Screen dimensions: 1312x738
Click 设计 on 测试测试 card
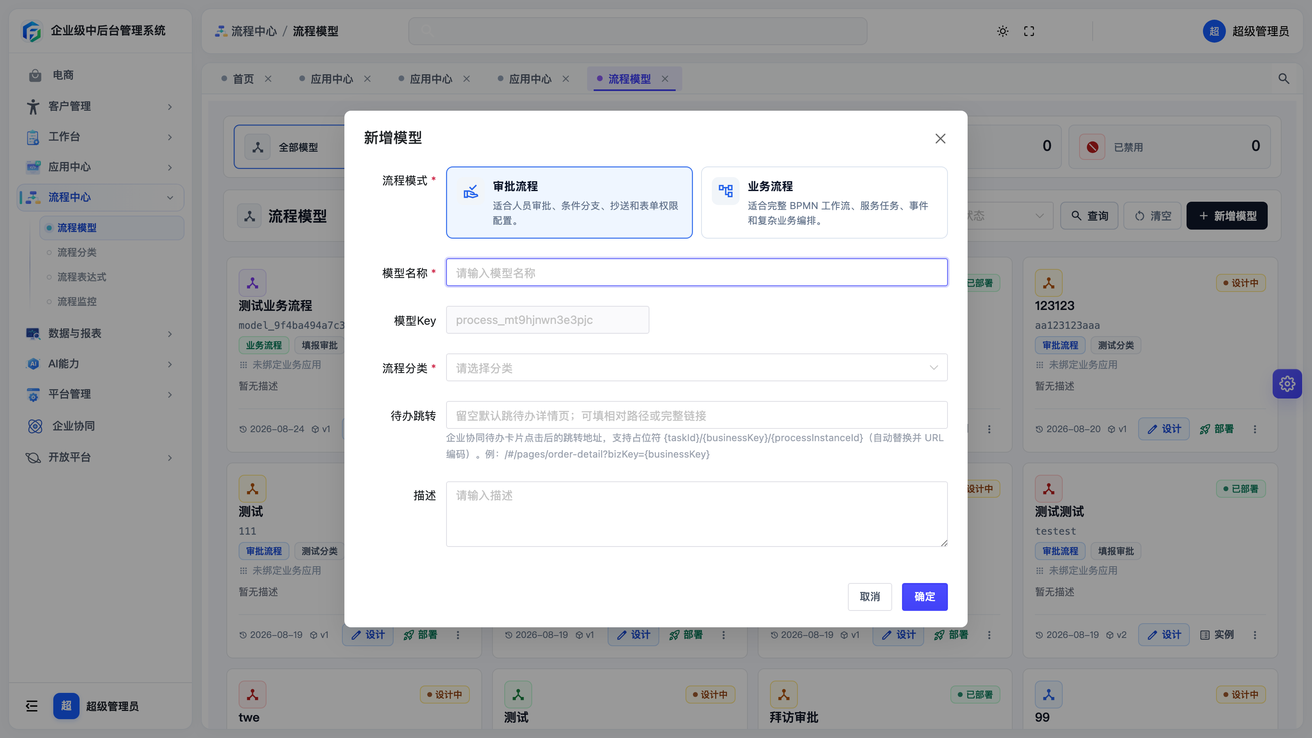point(1164,635)
